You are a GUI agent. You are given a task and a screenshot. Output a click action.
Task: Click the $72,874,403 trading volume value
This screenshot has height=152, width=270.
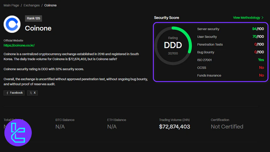(x=175, y=127)
